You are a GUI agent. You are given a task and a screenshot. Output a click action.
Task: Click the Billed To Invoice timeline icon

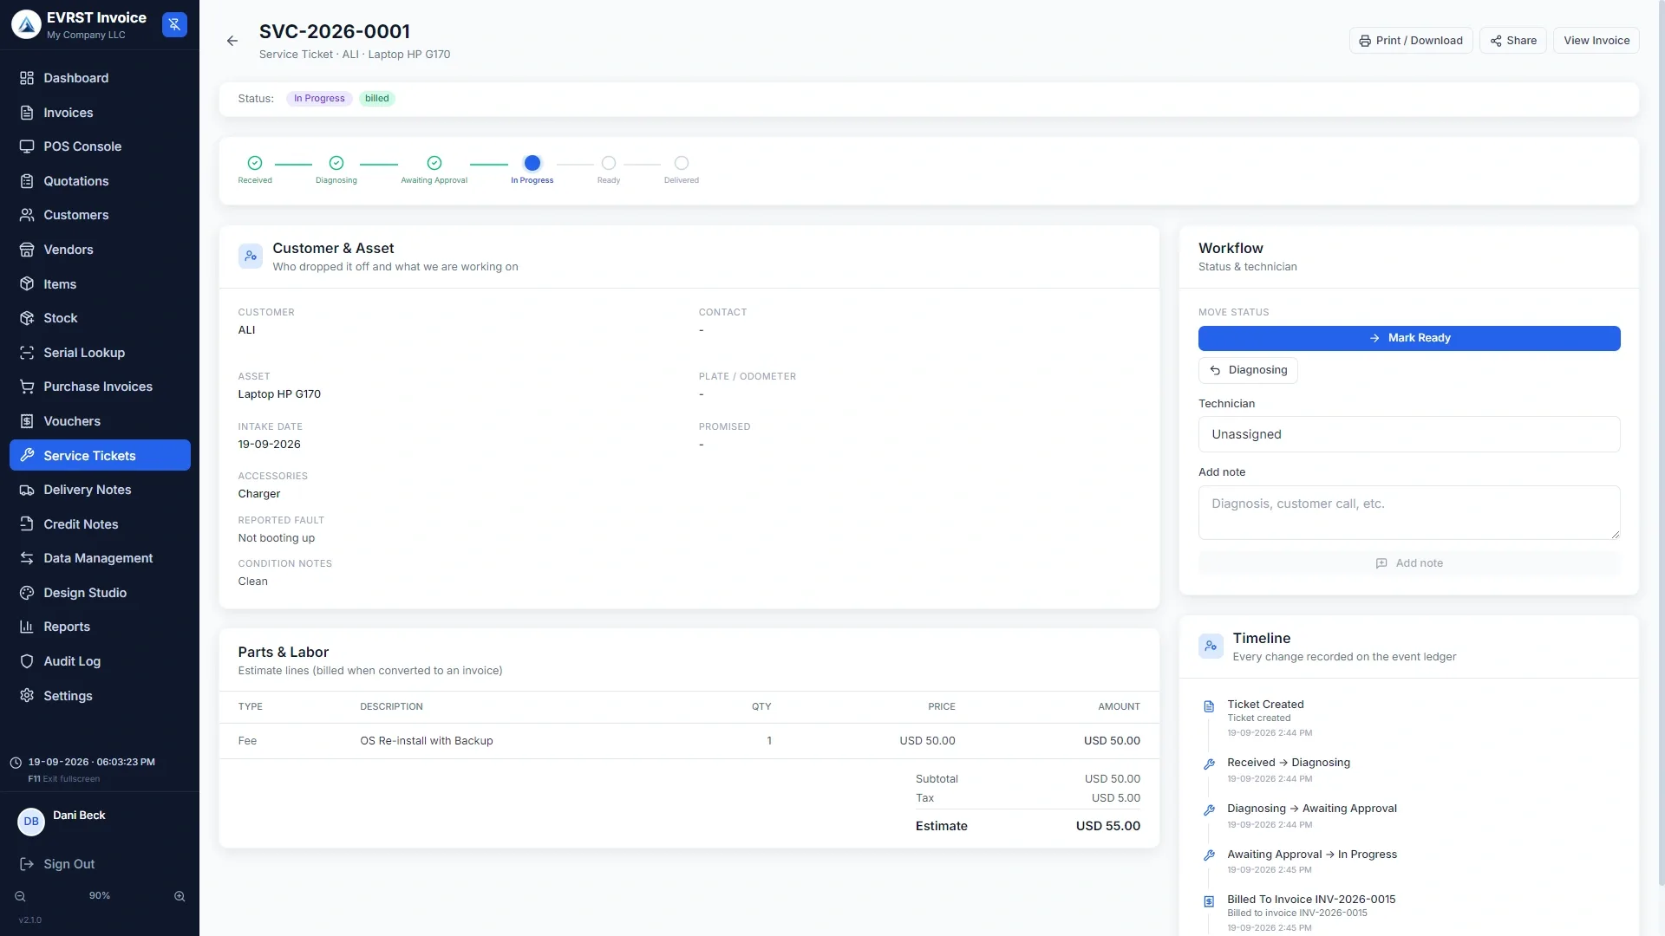1209,901
